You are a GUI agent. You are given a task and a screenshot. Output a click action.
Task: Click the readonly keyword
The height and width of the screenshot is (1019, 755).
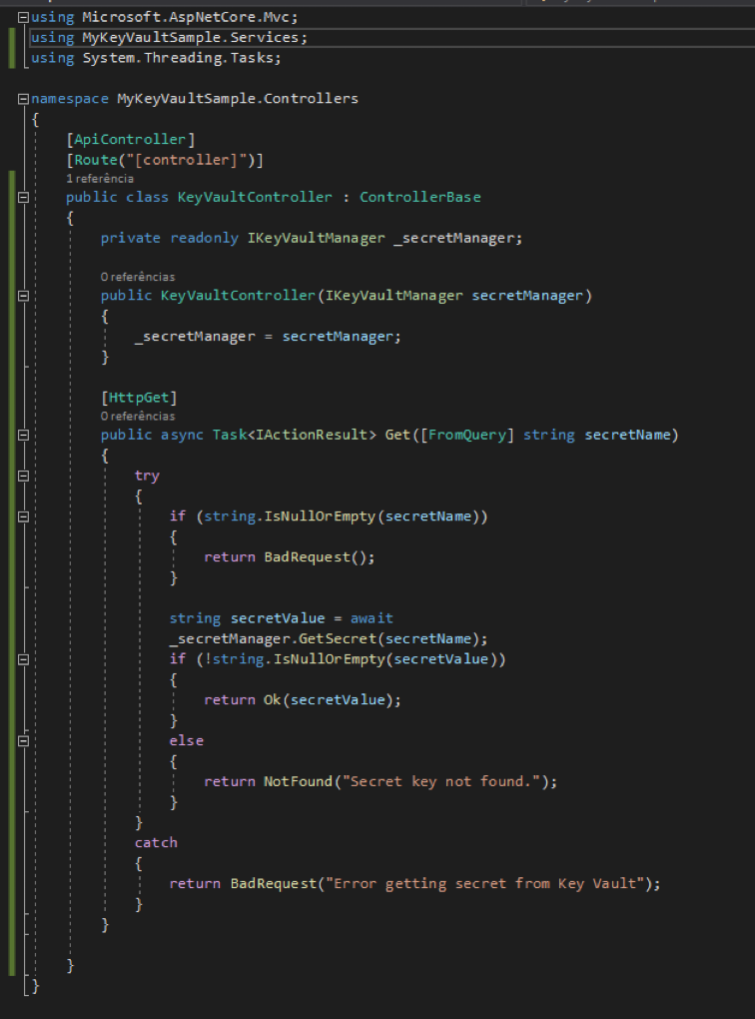(x=204, y=239)
